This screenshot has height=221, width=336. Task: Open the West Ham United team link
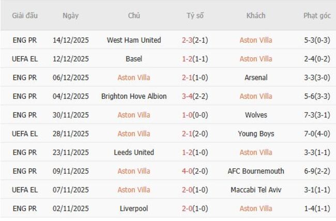click(x=134, y=40)
